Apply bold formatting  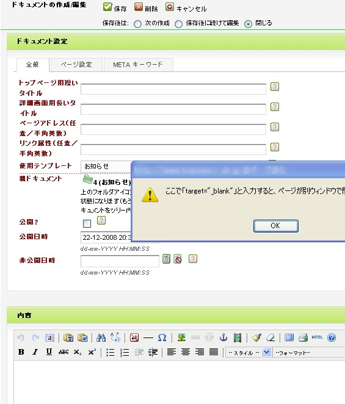pos(21,352)
